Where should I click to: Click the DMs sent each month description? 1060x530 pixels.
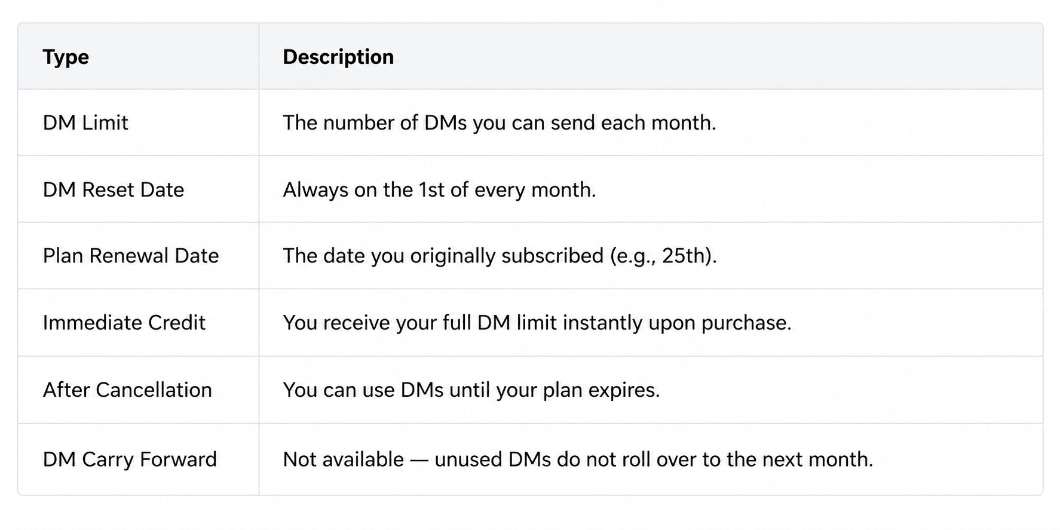point(500,122)
